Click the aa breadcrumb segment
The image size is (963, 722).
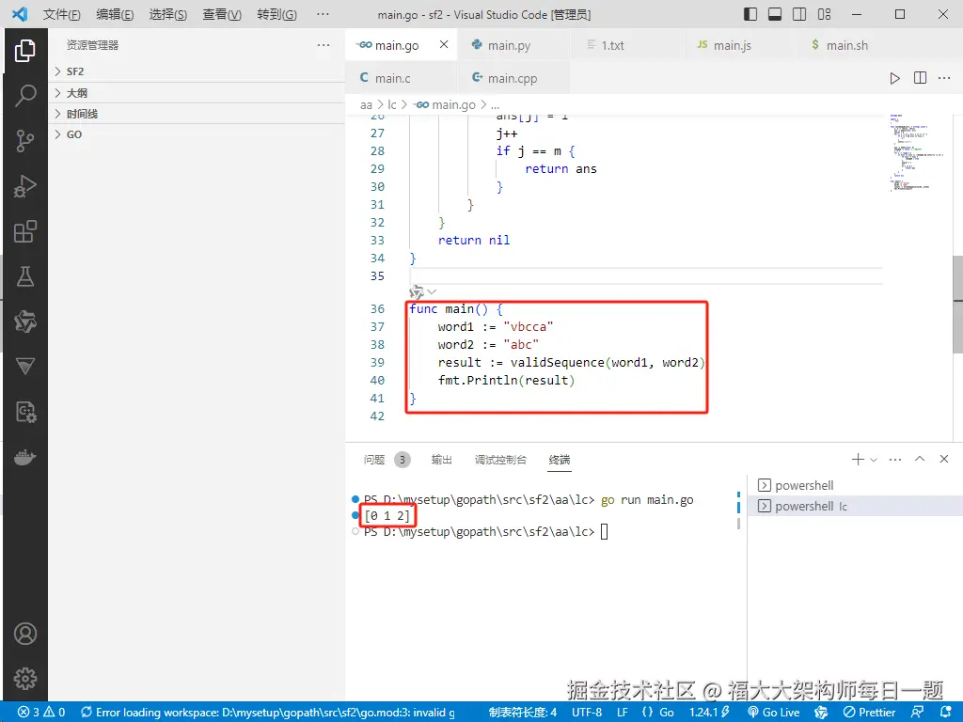[x=366, y=105]
